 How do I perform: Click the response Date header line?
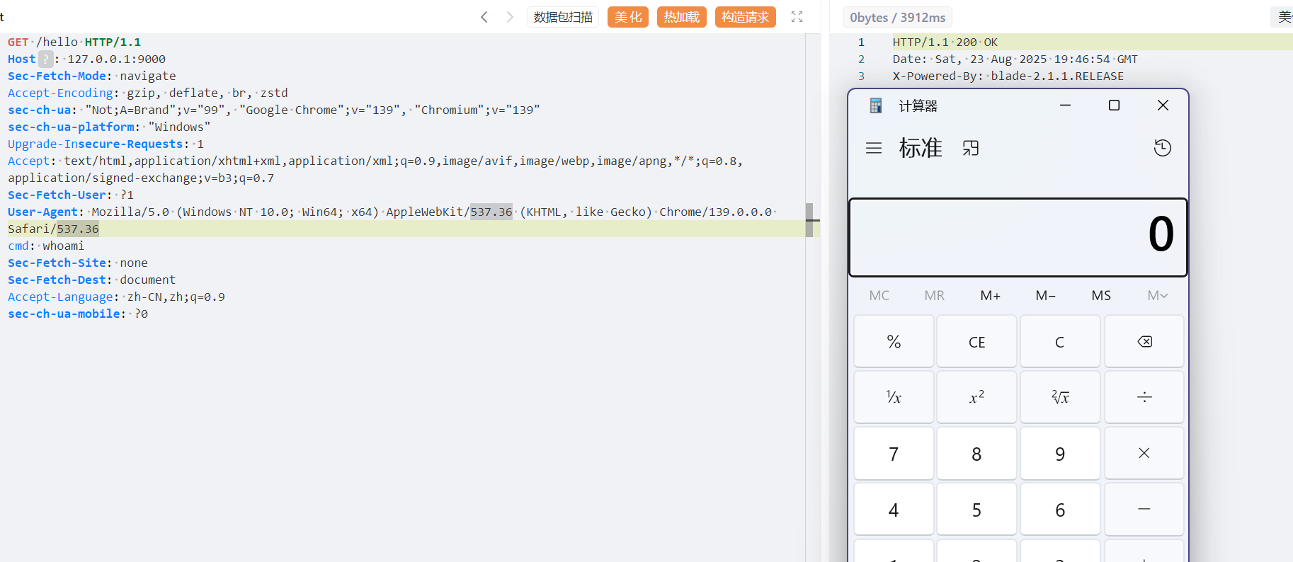pos(1015,59)
